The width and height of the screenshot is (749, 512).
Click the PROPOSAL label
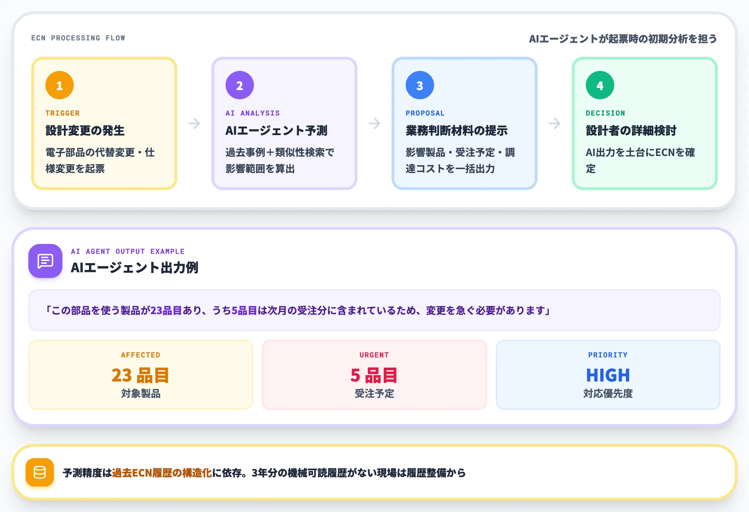(x=425, y=113)
